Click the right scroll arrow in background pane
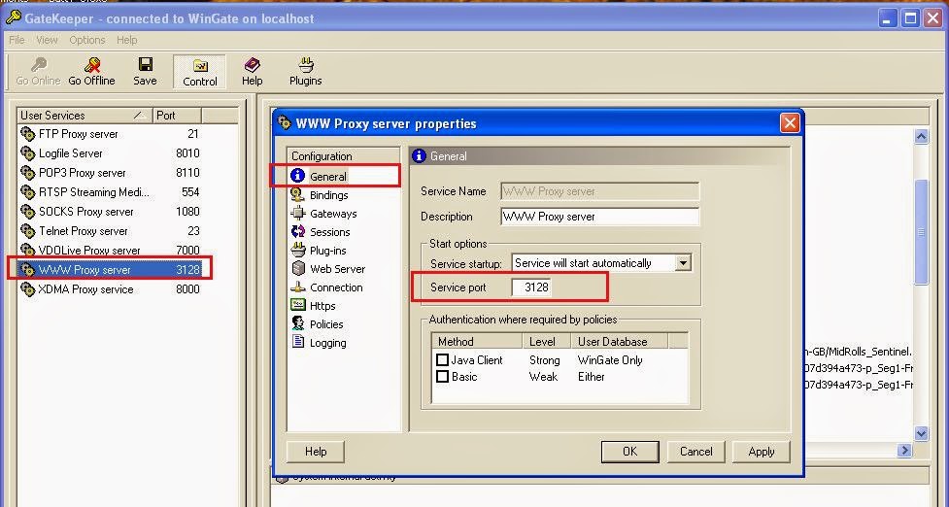The image size is (949, 507). [905, 450]
